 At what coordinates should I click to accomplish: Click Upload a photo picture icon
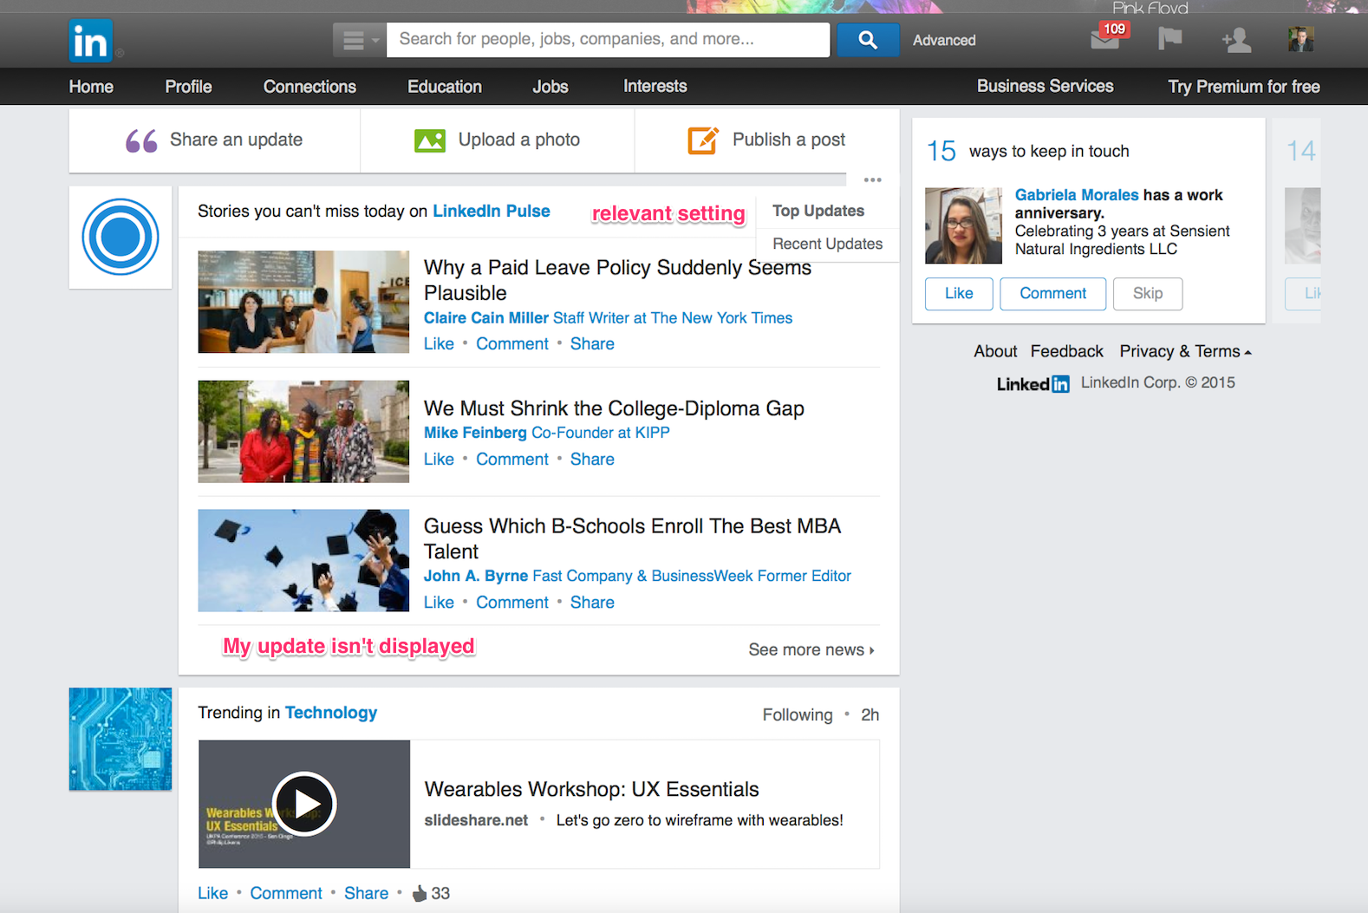[x=430, y=140]
